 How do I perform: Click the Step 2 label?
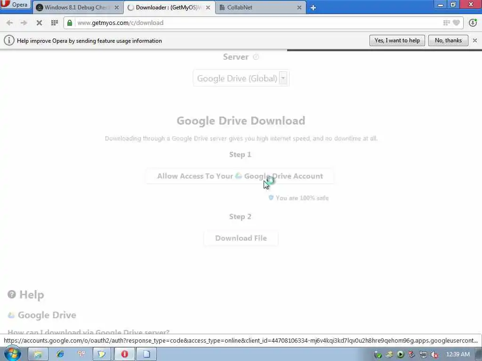tap(240, 216)
